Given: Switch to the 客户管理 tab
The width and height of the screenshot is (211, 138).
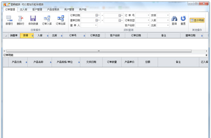Looking at the screenshot, I should click(x=37, y=9).
